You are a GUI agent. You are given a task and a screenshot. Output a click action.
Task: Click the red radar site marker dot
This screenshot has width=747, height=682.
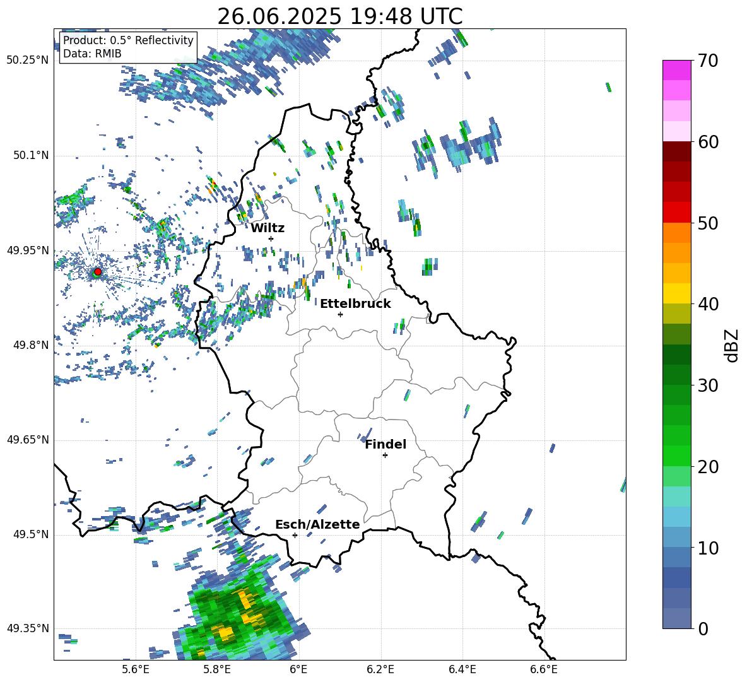[x=98, y=271]
